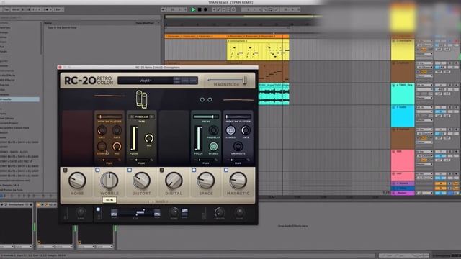461x259 pixels.
Task: Click the RC-20 DISTORT knob
Action: tap(141, 181)
